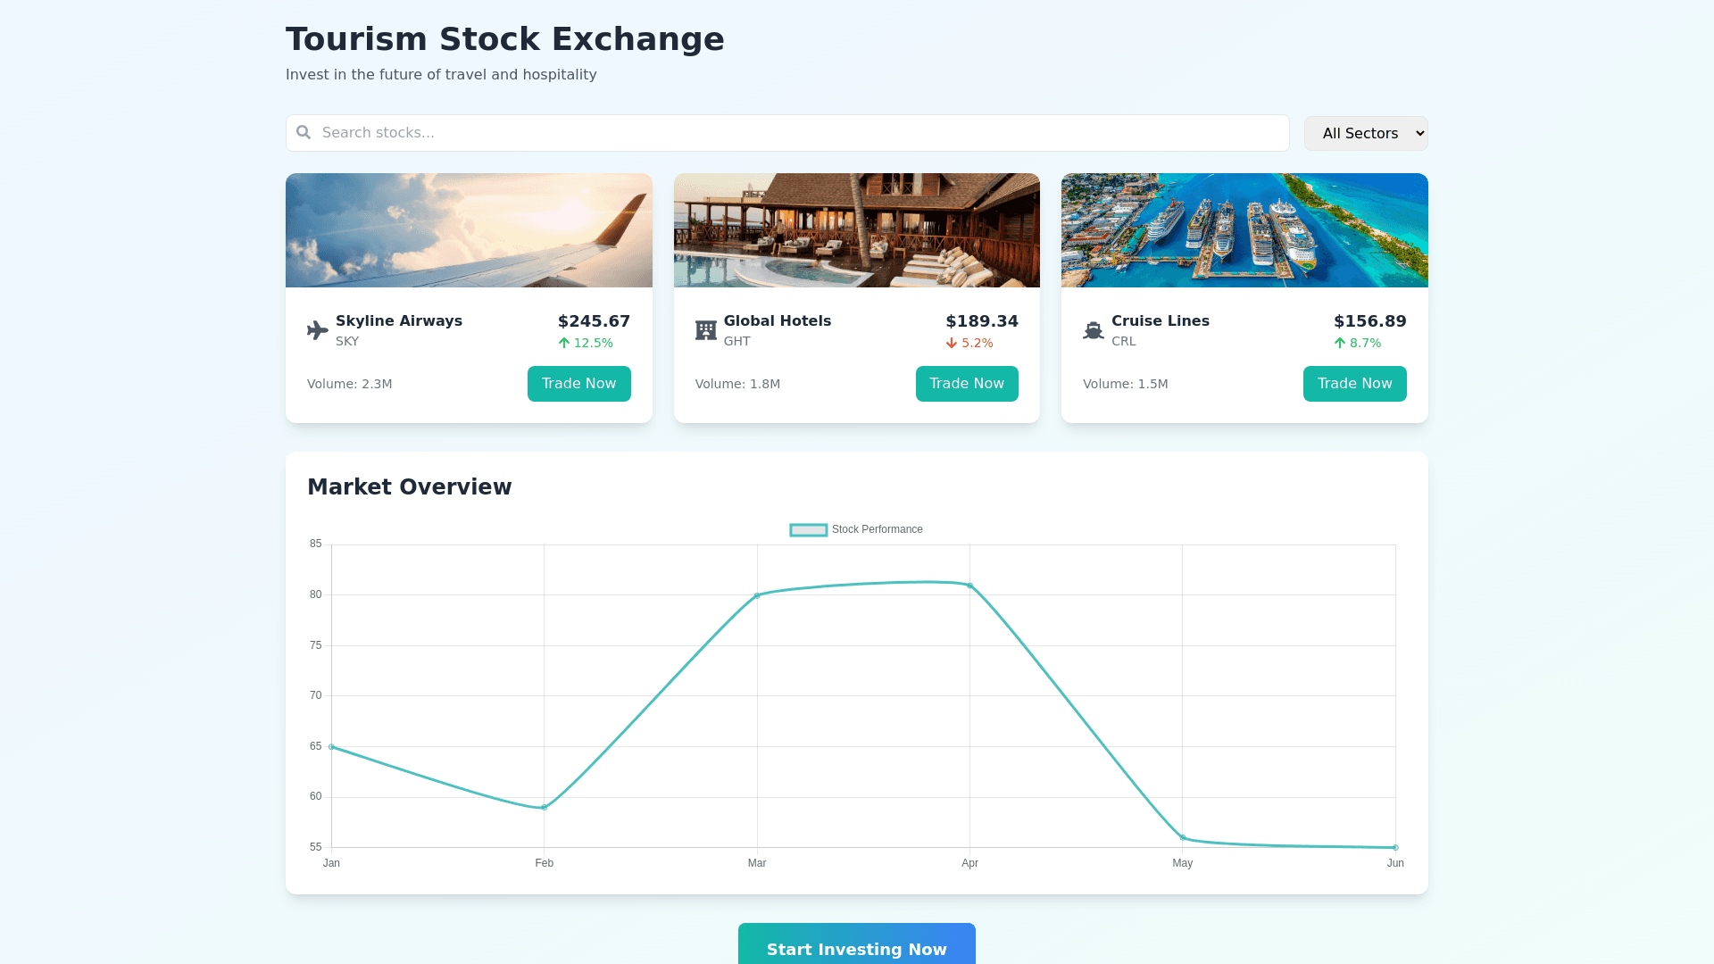Image resolution: width=1714 pixels, height=964 pixels.
Task: Click the ship icon beside Cruise Lines
Action: 1093,330
